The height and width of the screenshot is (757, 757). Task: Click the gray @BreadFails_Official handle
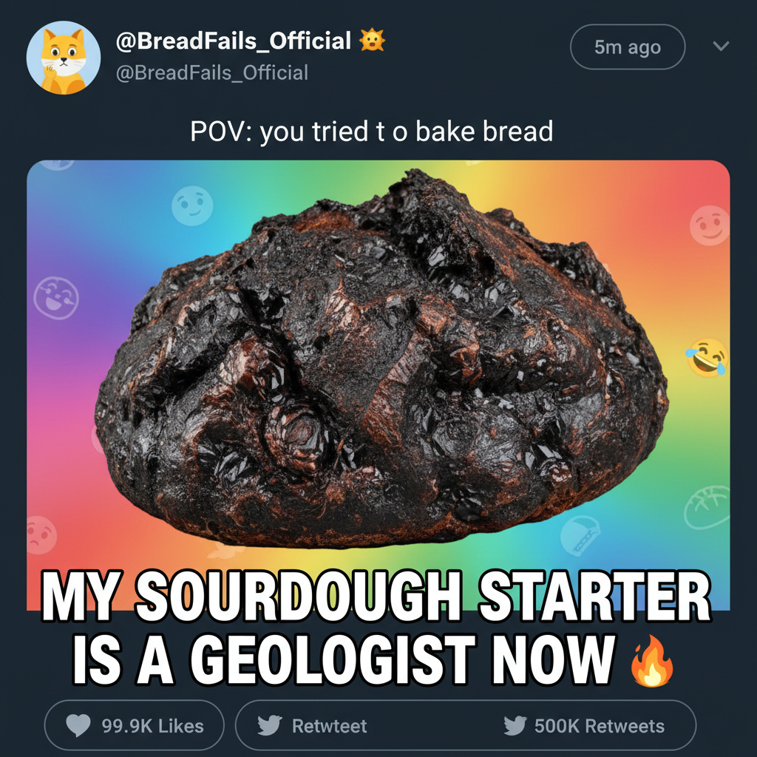pyautogui.click(x=211, y=72)
